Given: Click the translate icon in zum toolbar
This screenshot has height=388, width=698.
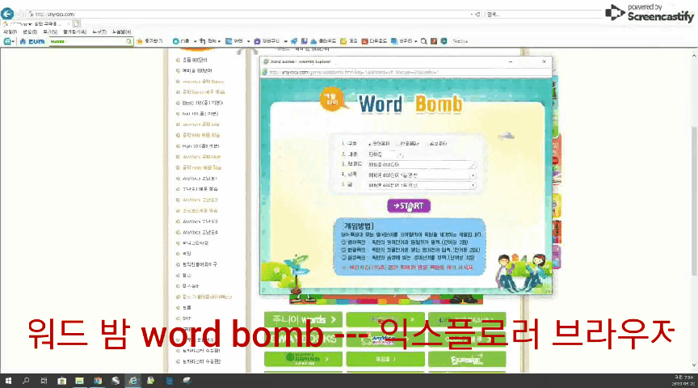Looking at the screenshot, I should [x=229, y=41].
